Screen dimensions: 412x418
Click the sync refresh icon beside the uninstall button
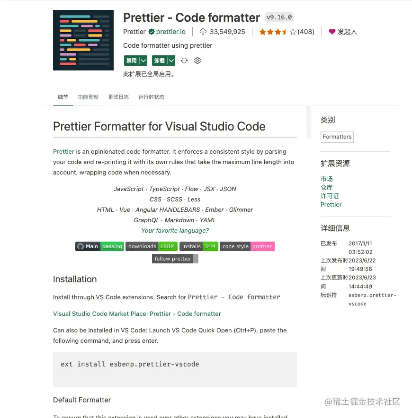point(184,61)
